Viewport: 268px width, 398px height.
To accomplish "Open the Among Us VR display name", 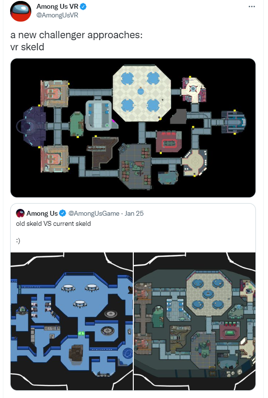I will point(57,6).
